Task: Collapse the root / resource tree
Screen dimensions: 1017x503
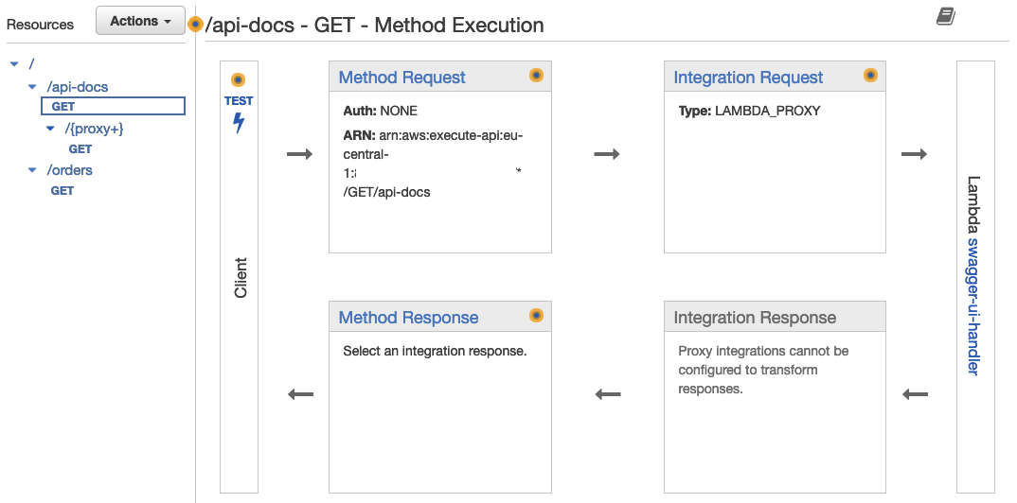Action: pos(14,64)
